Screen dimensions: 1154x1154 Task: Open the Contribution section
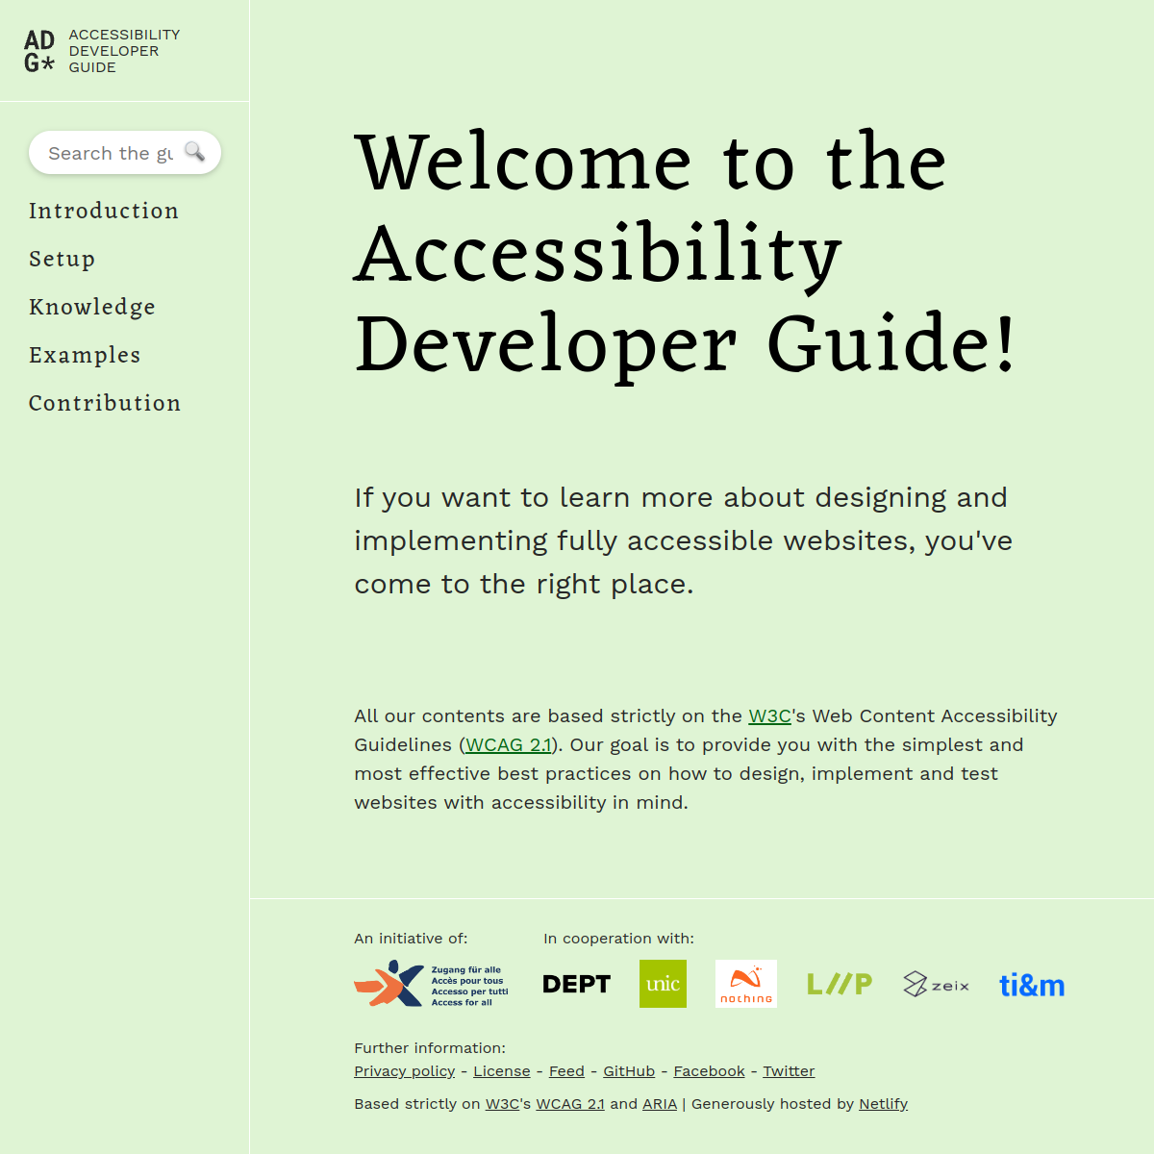click(104, 404)
